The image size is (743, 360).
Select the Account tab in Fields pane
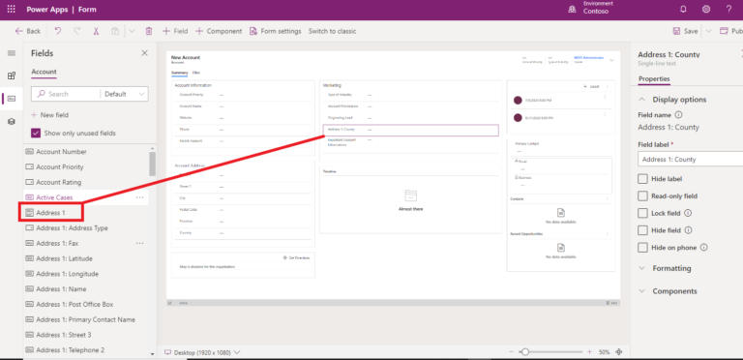point(44,72)
